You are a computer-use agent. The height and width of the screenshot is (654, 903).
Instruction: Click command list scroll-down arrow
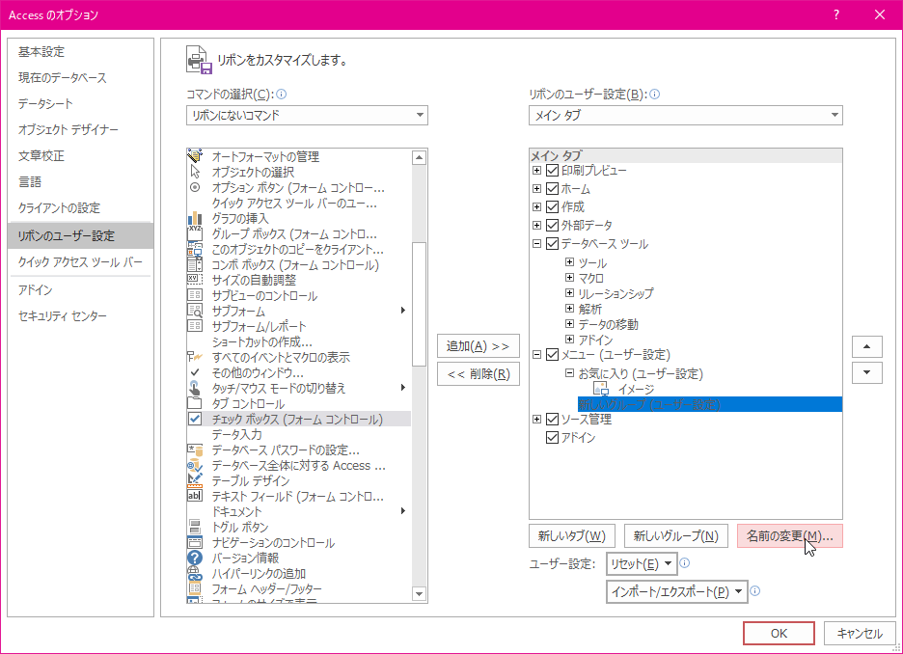420,593
